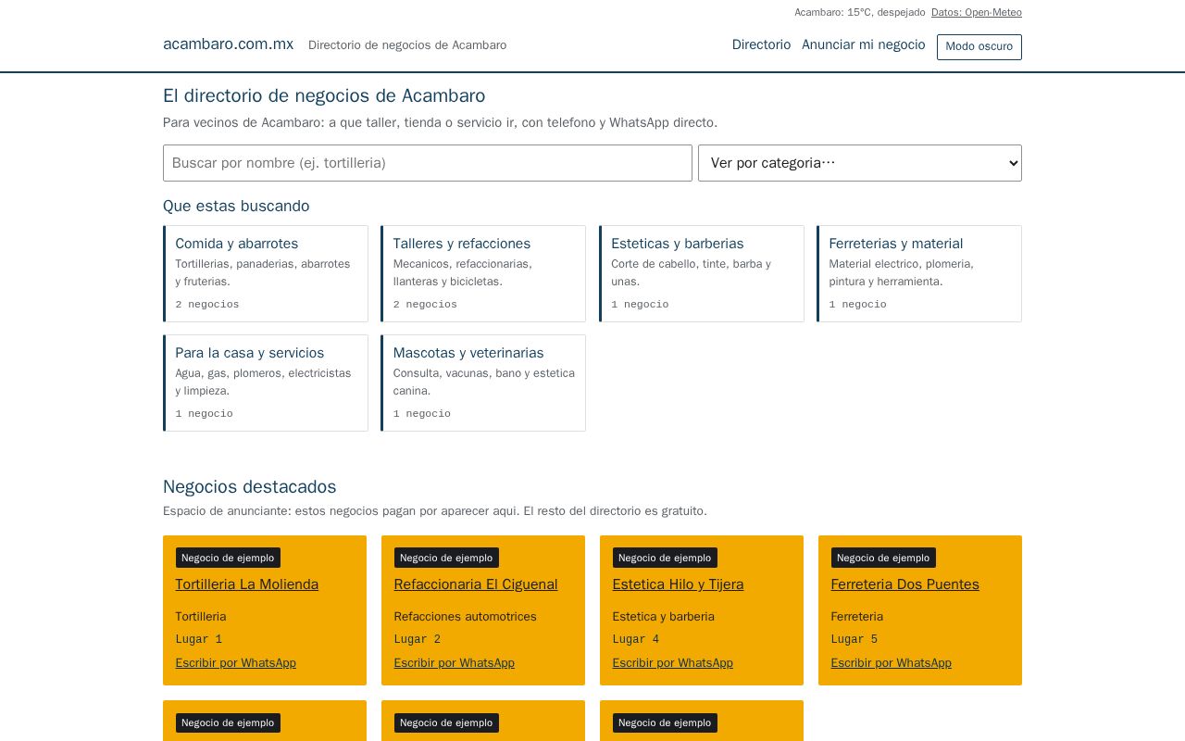Viewport: 1185px width, 741px height.
Task: Click the 'Que estas buscando' heading
Action: (x=236, y=206)
